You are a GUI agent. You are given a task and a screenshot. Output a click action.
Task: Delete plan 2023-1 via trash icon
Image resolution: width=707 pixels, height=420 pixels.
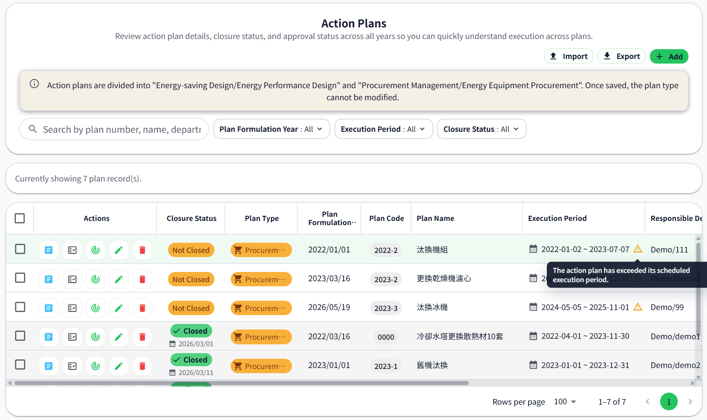(x=143, y=366)
